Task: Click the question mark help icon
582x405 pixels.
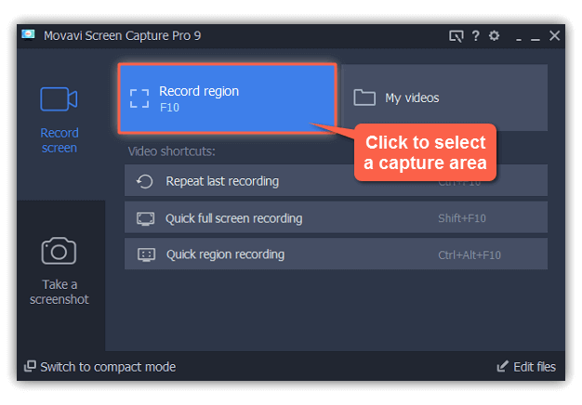Action: [475, 36]
